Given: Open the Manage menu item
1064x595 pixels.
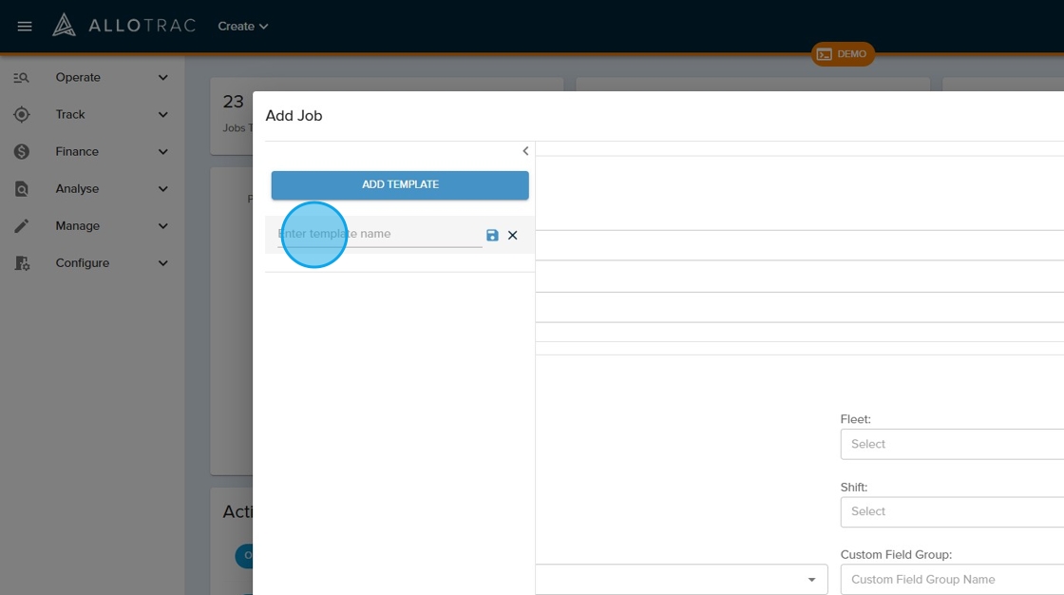Looking at the screenshot, I should click(x=77, y=226).
